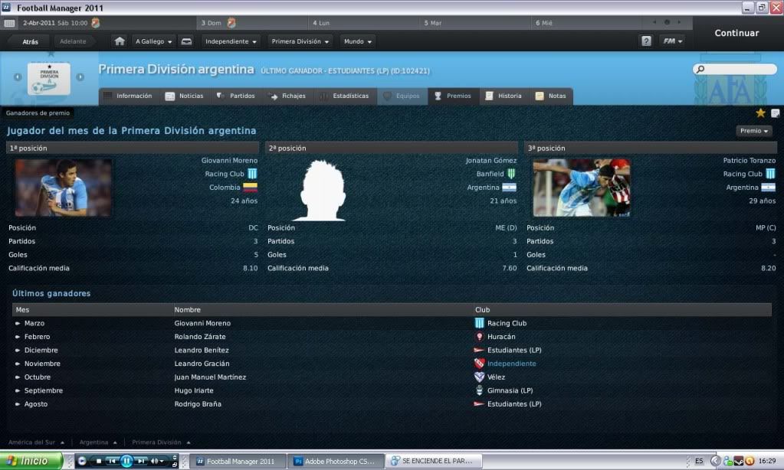Click into the search input field

click(x=735, y=69)
